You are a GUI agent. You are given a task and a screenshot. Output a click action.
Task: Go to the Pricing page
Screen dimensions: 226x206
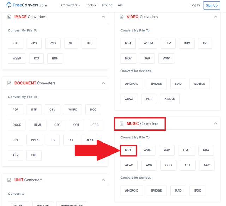(107, 5)
